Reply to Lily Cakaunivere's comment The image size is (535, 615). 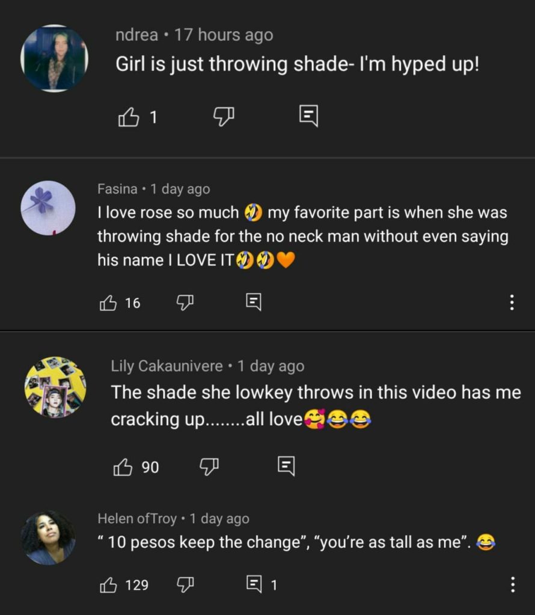[286, 465]
